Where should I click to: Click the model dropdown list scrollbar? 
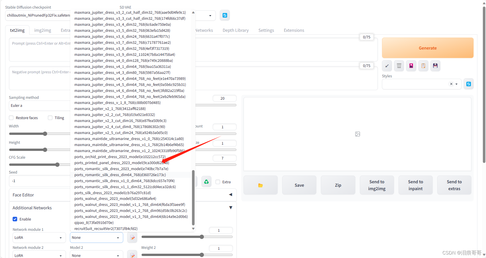click(x=193, y=198)
